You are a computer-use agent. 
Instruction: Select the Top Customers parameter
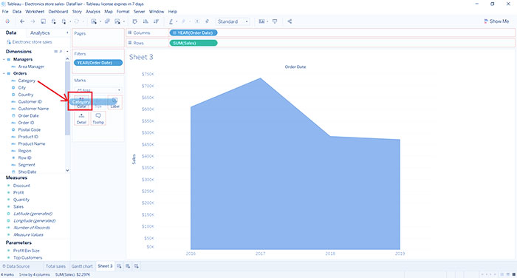[x=28, y=257]
